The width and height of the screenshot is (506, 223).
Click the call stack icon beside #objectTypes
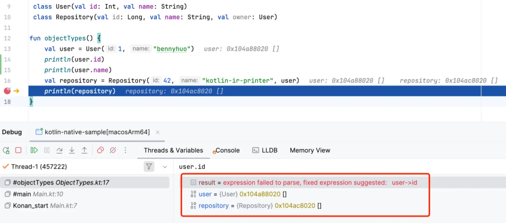(x=8, y=182)
